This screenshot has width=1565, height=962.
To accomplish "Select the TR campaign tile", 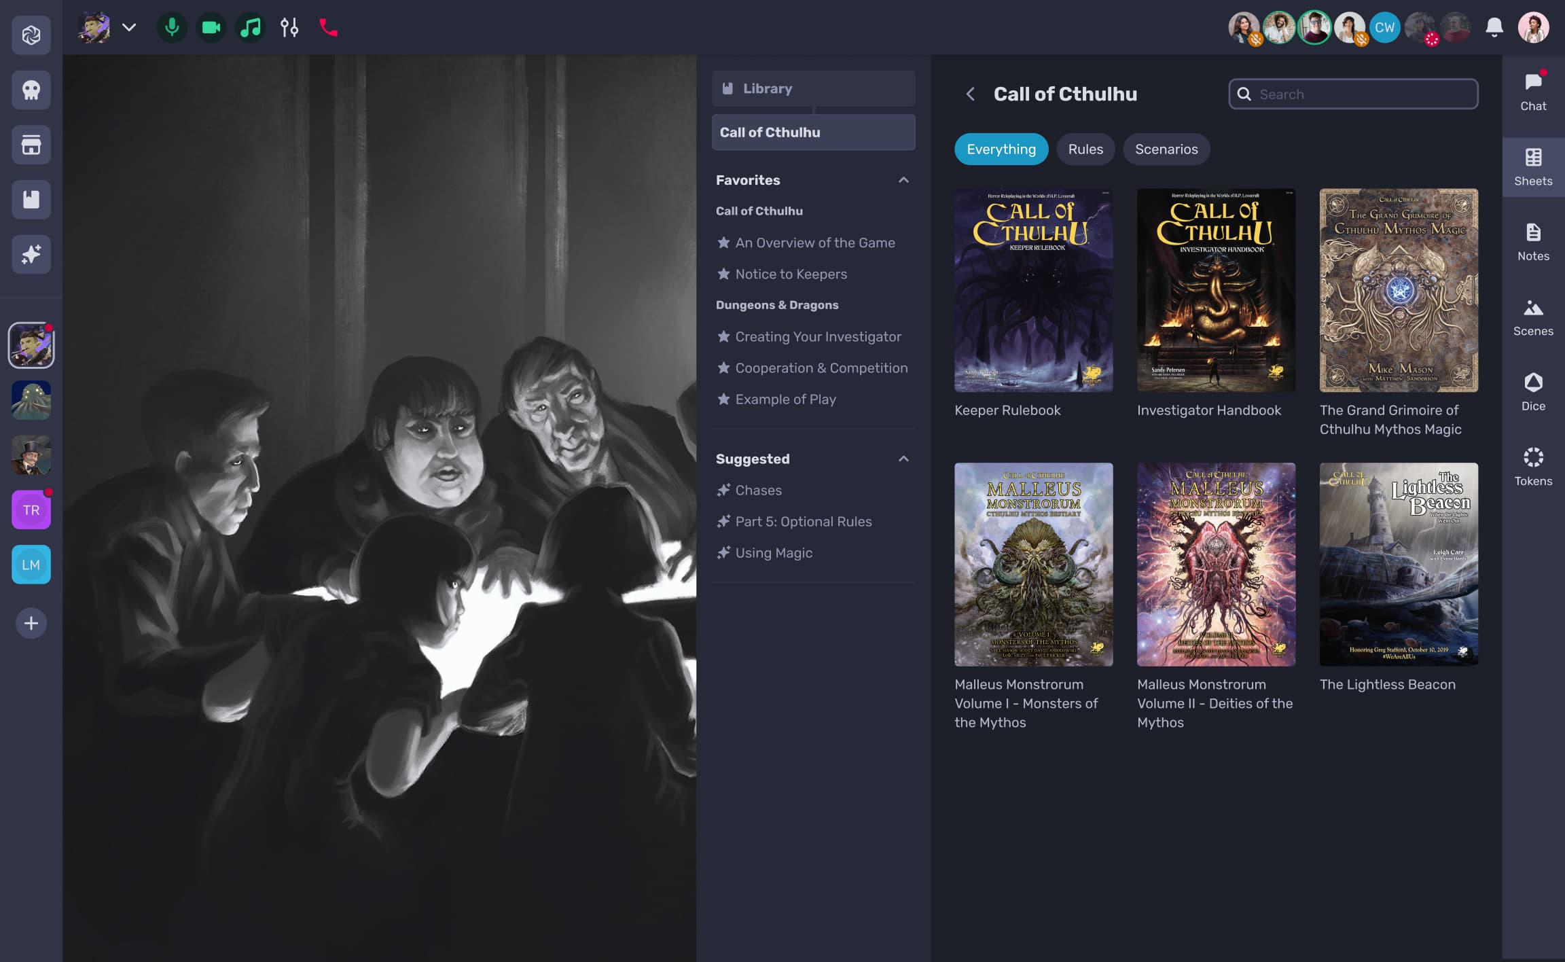I will (x=31, y=510).
